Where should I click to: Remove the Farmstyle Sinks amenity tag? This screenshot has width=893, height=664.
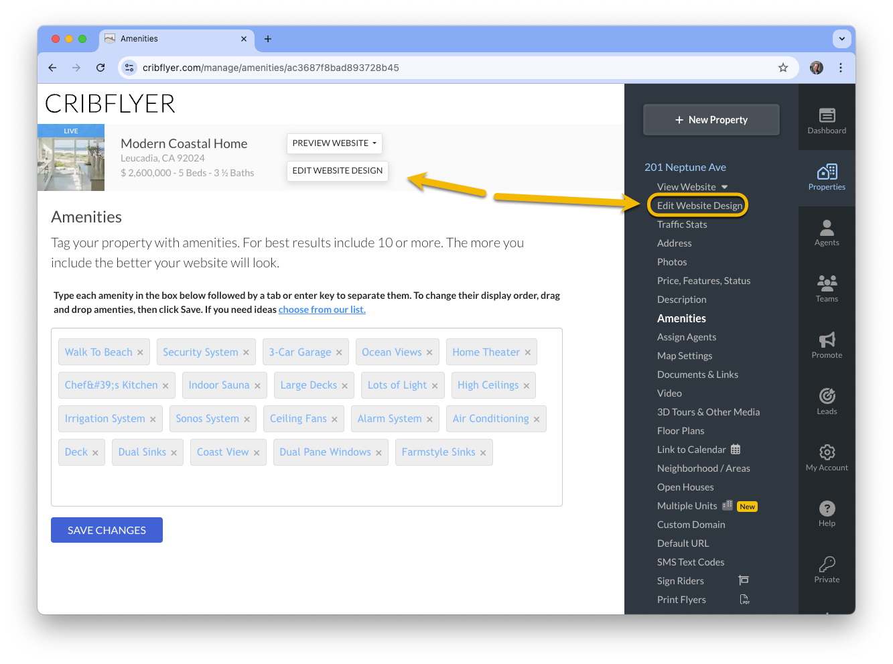click(483, 453)
